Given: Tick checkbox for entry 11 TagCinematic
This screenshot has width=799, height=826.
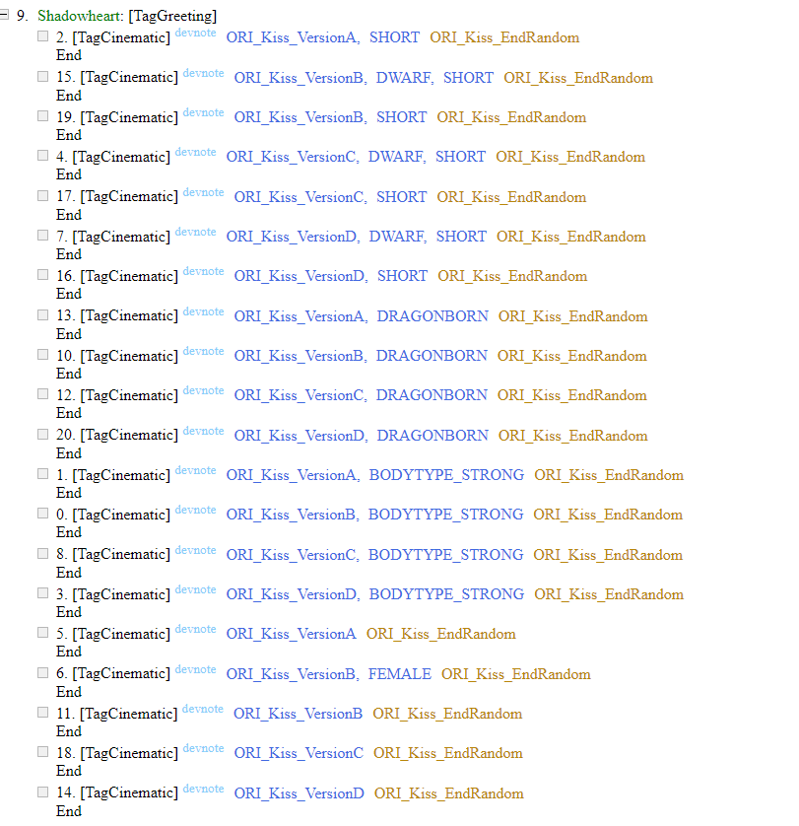Looking at the screenshot, I should 42,713.
